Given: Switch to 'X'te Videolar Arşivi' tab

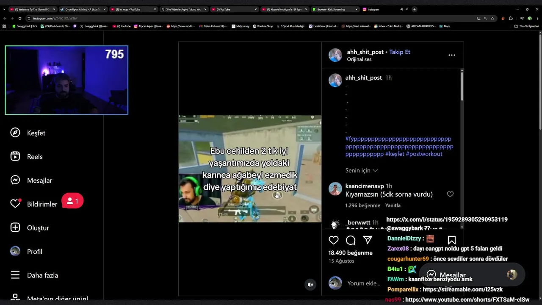Looking at the screenshot, I should click(183, 9).
